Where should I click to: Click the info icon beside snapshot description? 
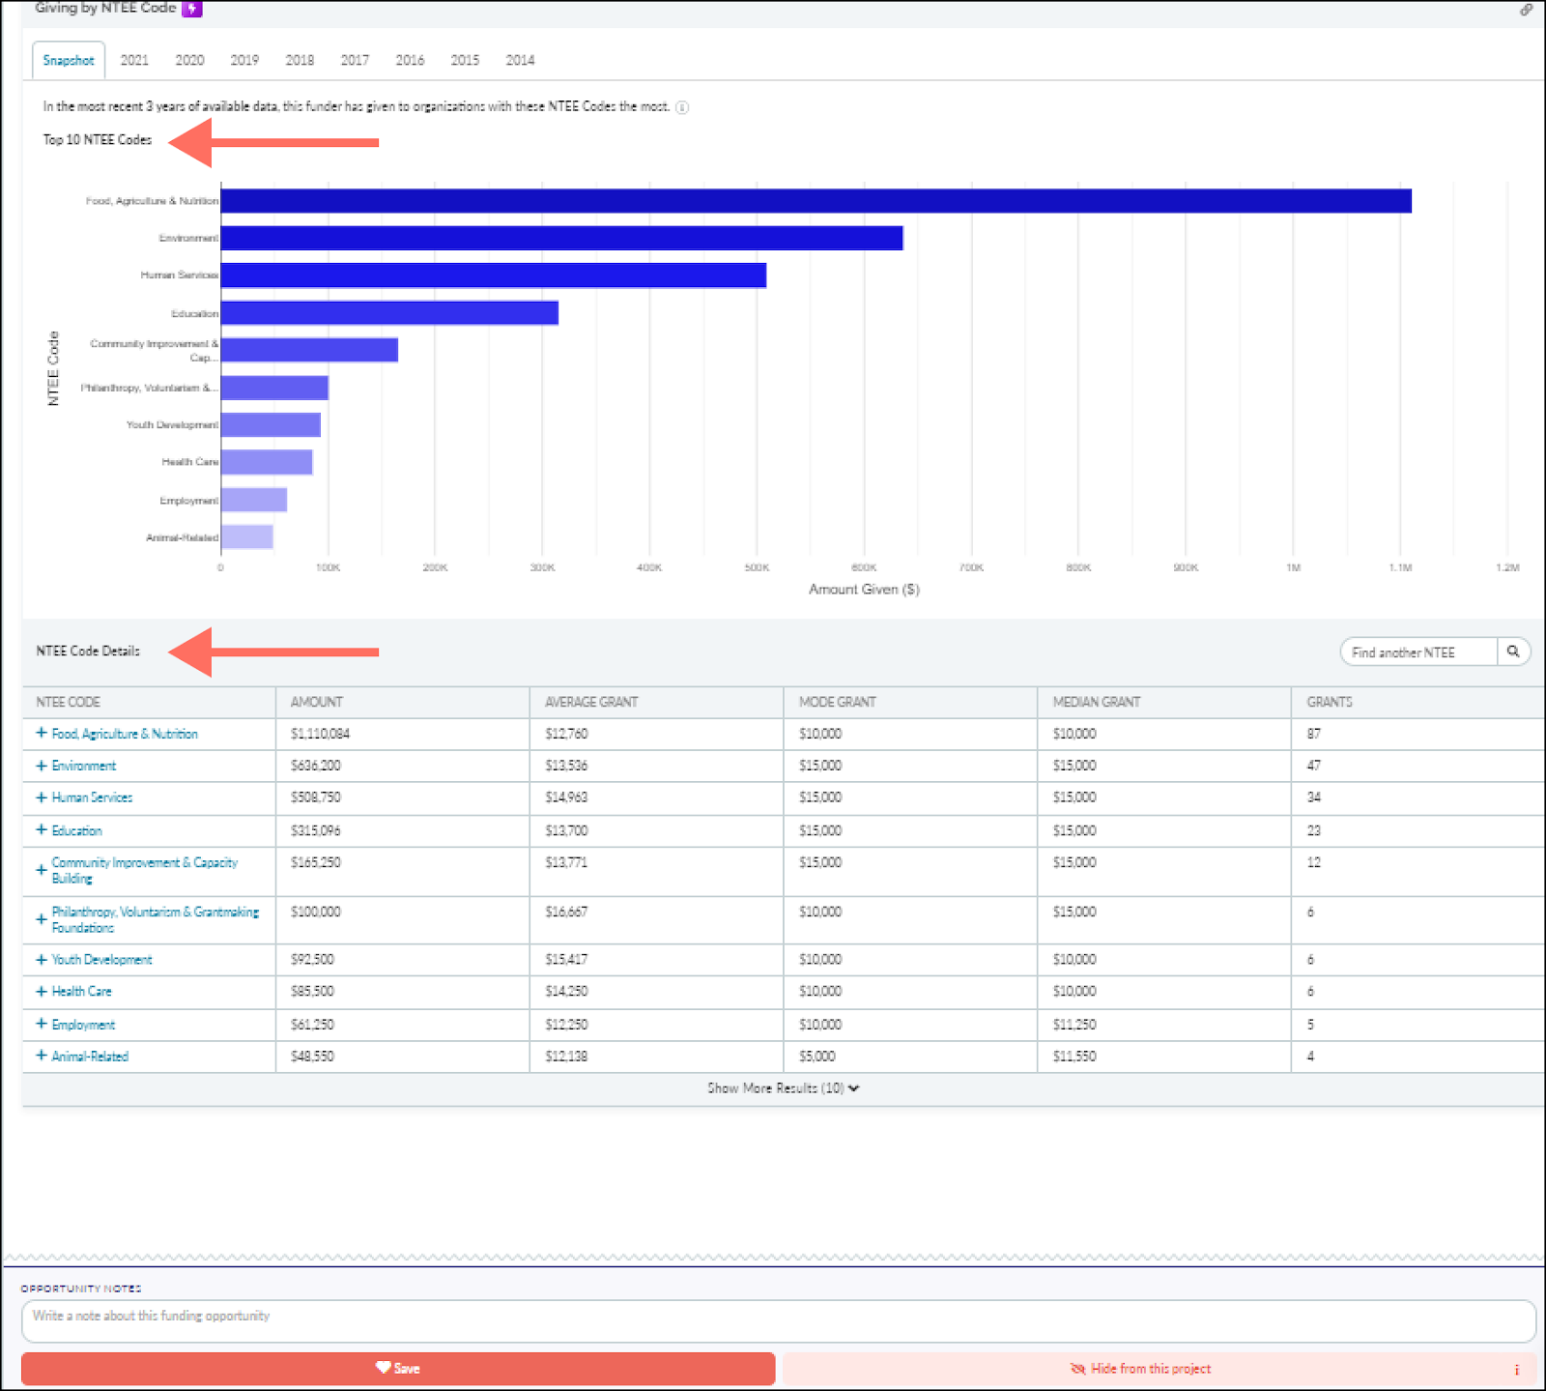pyautogui.click(x=682, y=107)
